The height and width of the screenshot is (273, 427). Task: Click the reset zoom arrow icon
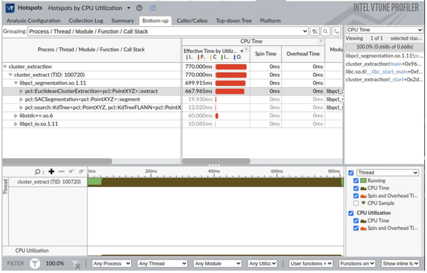(82, 172)
